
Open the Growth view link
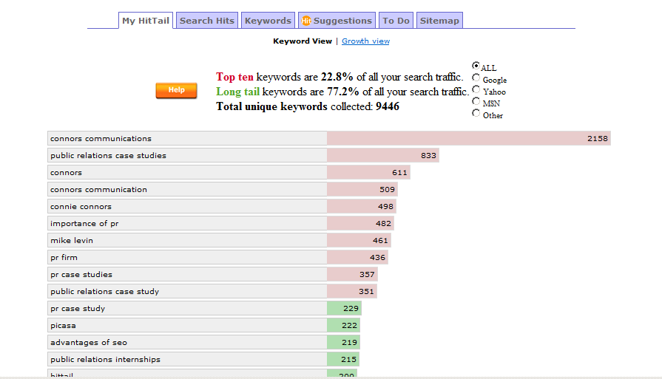point(365,41)
